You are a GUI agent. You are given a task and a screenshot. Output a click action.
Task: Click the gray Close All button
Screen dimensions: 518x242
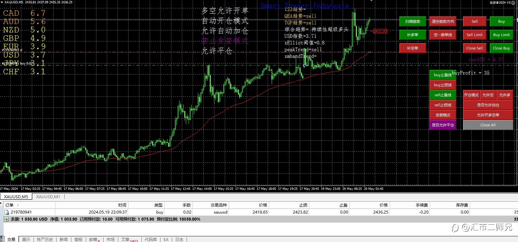[x=488, y=125]
